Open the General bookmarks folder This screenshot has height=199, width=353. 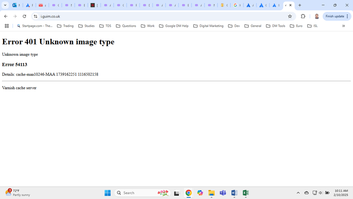pyautogui.click(x=253, y=26)
